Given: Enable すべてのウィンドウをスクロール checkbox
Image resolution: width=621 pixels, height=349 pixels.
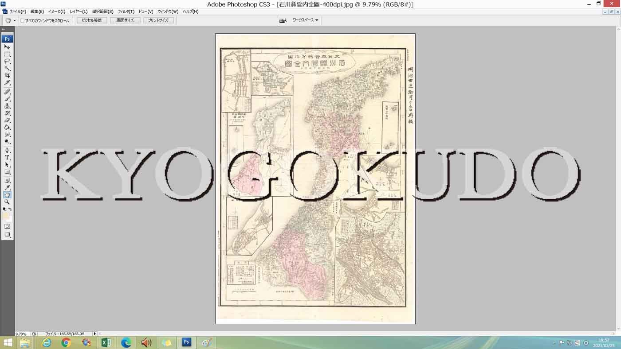Looking at the screenshot, I should 23,20.
